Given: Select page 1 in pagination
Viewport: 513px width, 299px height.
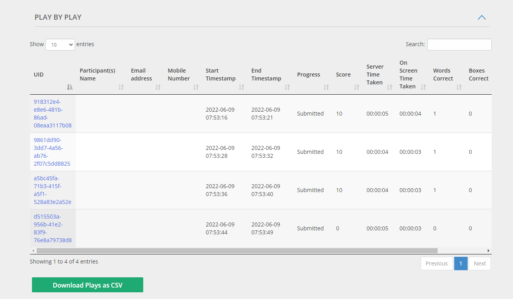Looking at the screenshot, I should pos(461,263).
